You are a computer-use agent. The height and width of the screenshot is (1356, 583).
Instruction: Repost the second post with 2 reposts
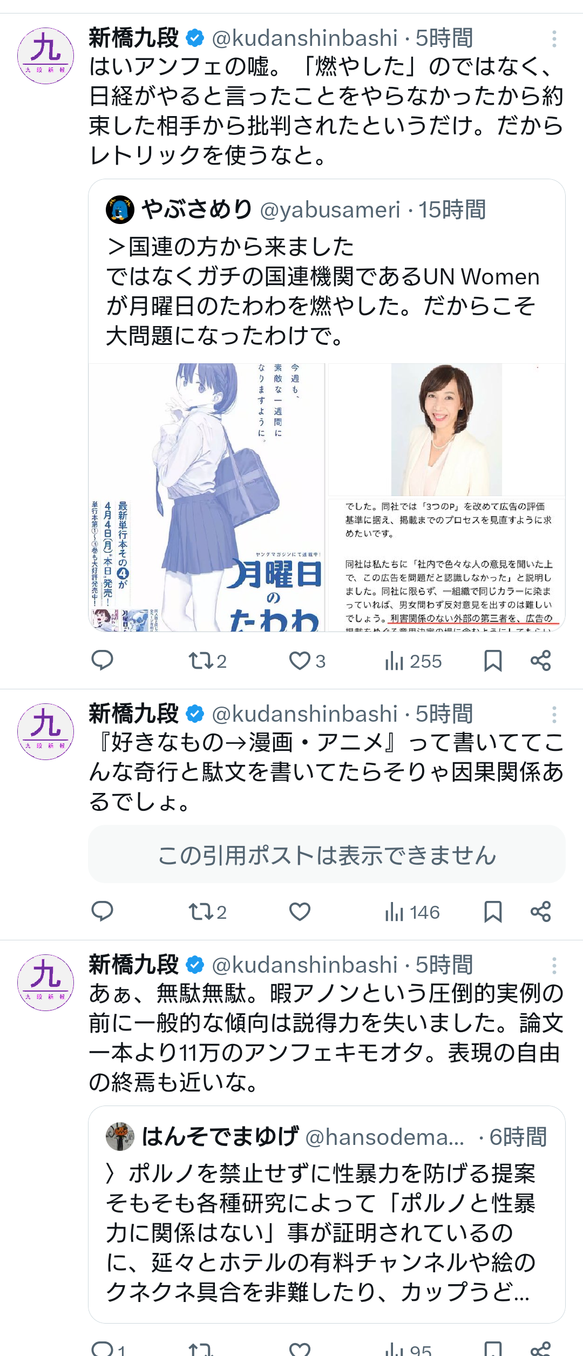207,912
